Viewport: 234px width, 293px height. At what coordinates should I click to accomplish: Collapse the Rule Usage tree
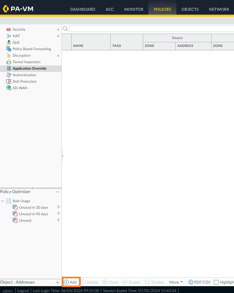[3, 201]
